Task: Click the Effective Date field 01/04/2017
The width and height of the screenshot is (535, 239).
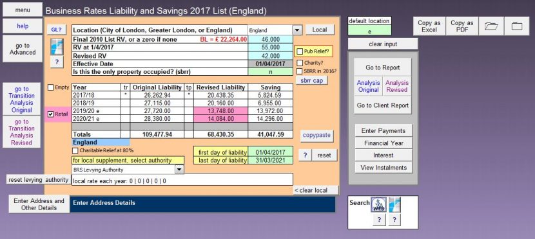Action: coord(270,64)
